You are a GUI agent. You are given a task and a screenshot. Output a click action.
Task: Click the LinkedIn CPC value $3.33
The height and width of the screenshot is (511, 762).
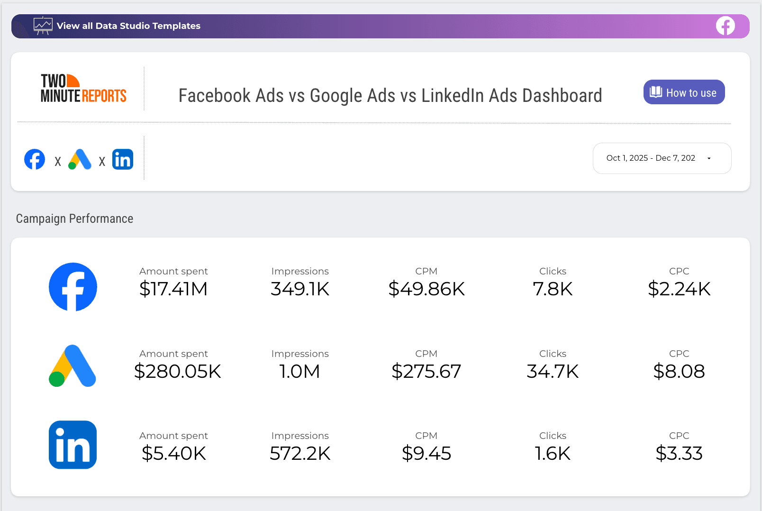[x=679, y=453]
